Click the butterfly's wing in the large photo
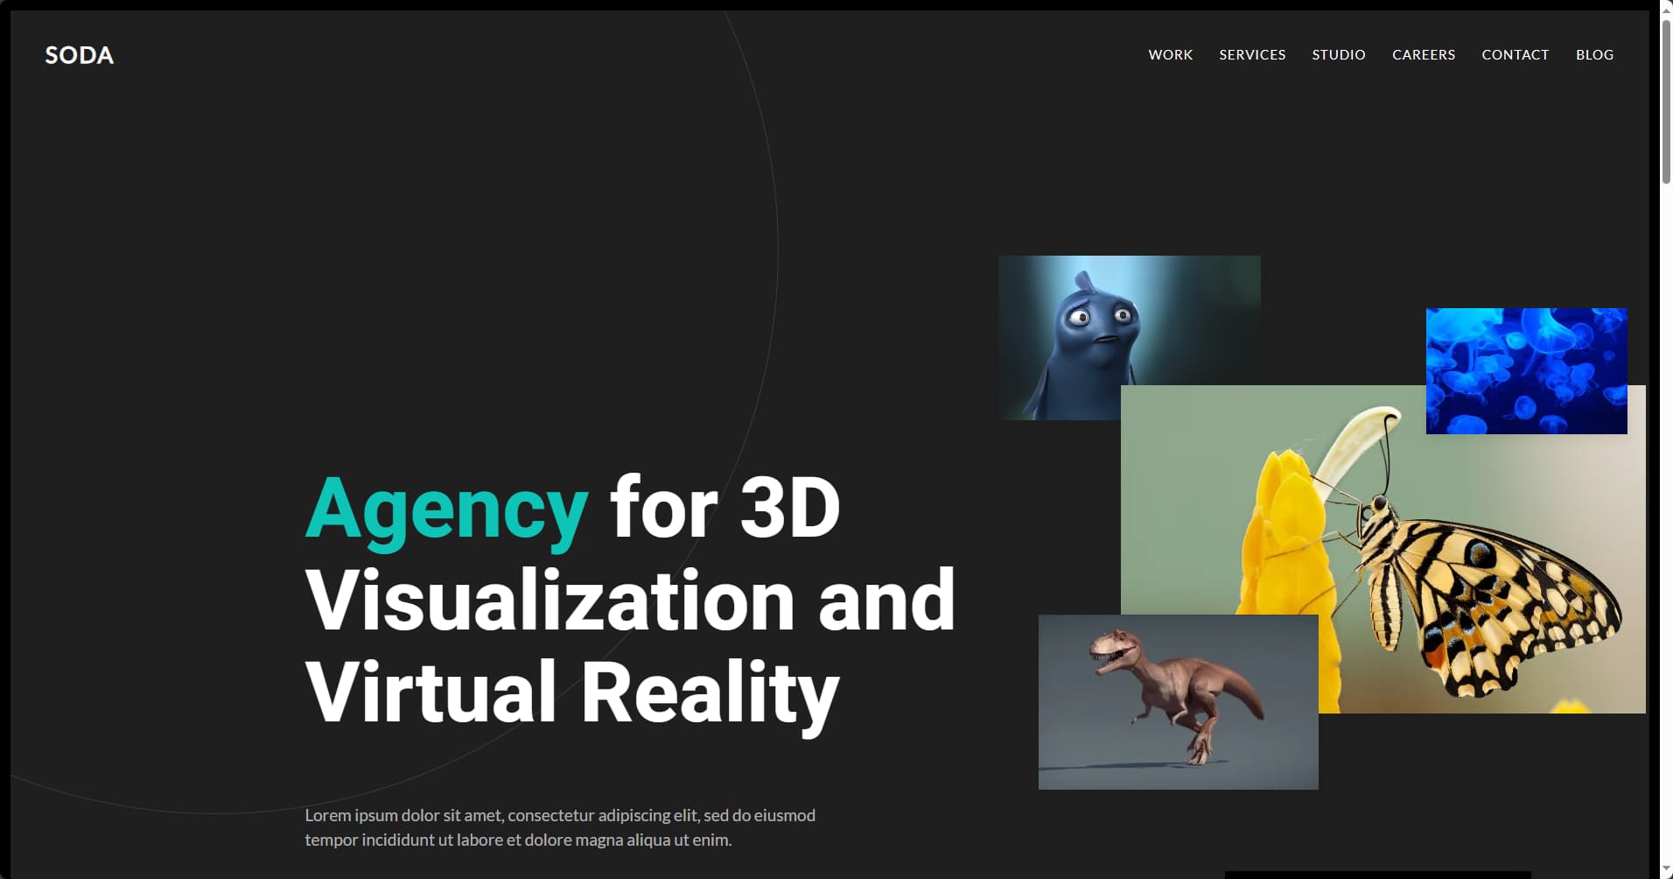The height and width of the screenshot is (879, 1673). pyautogui.click(x=1505, y=595)
